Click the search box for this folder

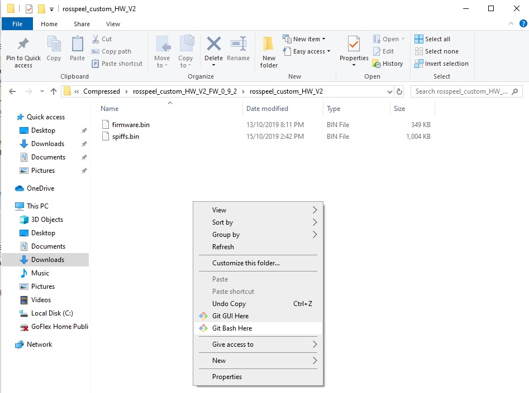tap(461, 91)
